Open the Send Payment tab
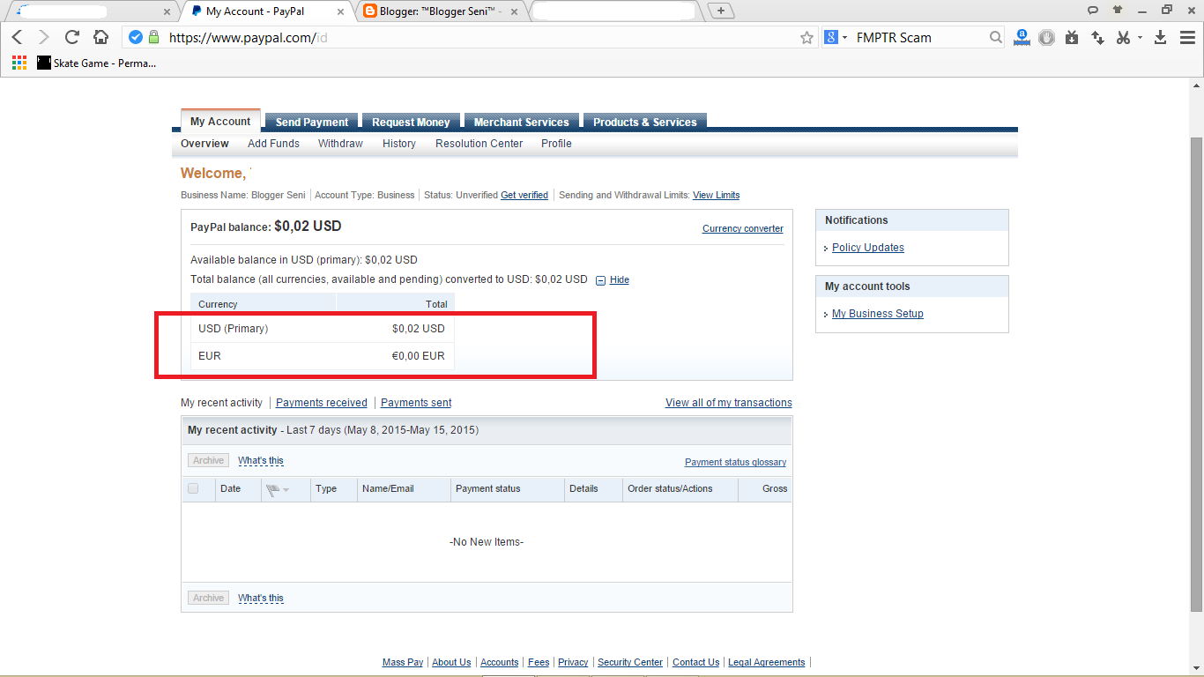Viewport: 1204px width, 677px height. pyautogui.click(x=312, y=123)
